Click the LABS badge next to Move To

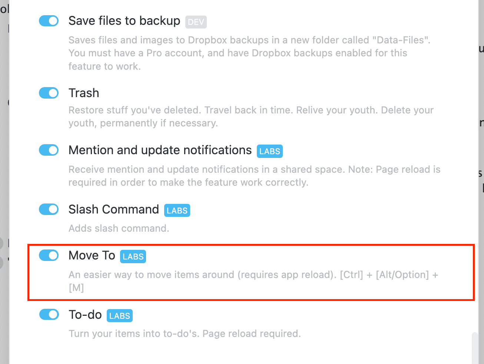click(x=133, y=257)
